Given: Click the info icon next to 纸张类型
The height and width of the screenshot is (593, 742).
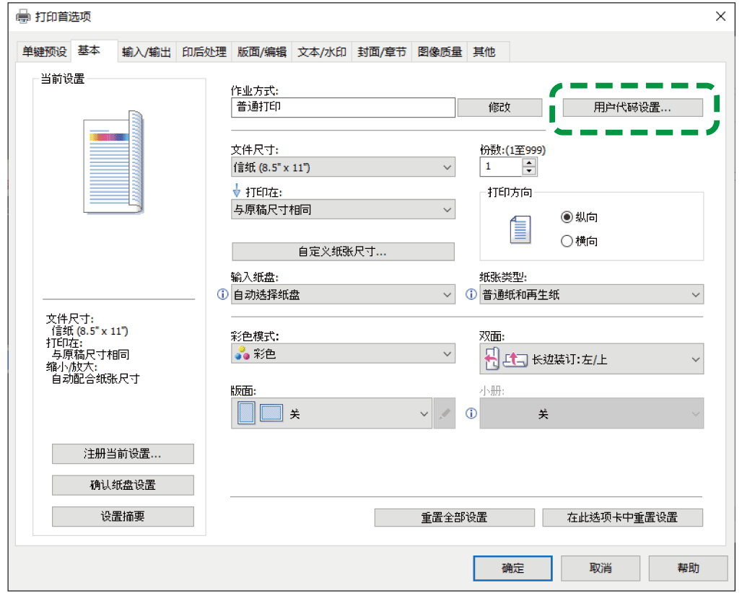Looking at the screenshot, I should 471,294.
